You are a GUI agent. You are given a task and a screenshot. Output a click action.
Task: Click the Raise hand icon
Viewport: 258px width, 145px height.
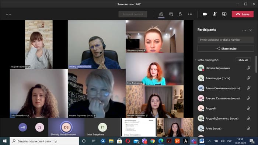pyautogui.click(x=181, y=14)
